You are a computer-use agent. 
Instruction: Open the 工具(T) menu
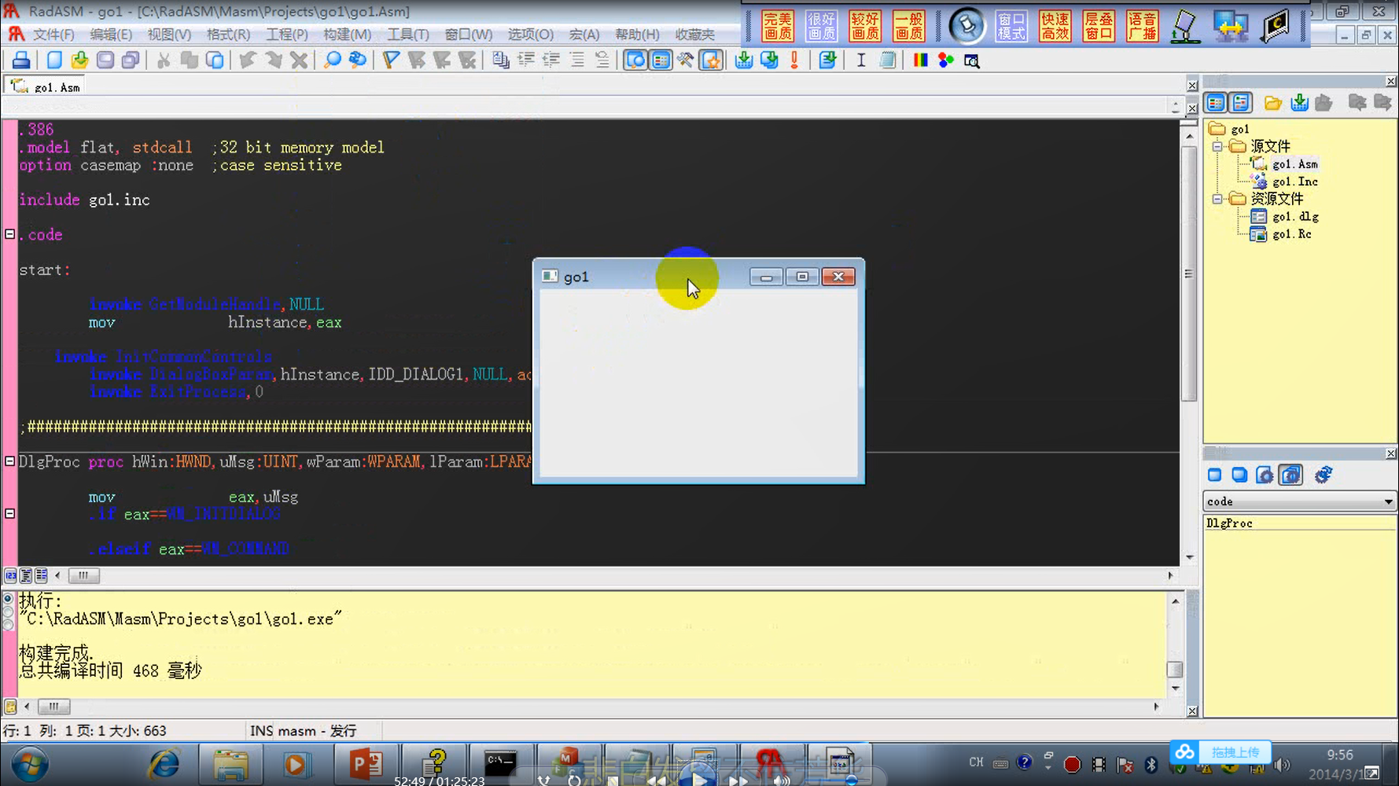408,35
